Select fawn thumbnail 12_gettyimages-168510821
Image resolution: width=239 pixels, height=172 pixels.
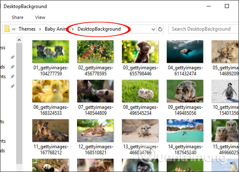[x=95, y=131]
